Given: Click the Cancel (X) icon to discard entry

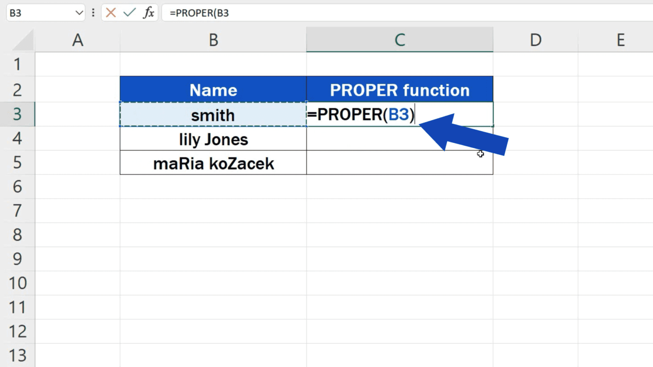Looking at the screenshot, I should click(x=110, y=13).
